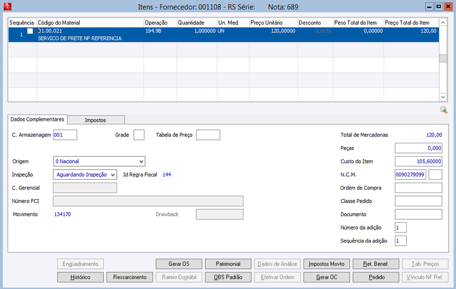Image resolution: width=456 pixels, height=289 pixels.
Task: Select material code 01.00.021 cell
Action: (50, 31)
